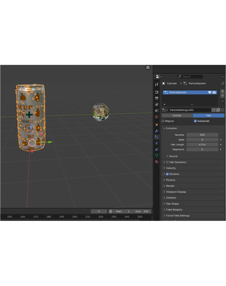Switch particle type to Emitter
The height and width of the screenshot is (286, 226).
coord(177,115)
